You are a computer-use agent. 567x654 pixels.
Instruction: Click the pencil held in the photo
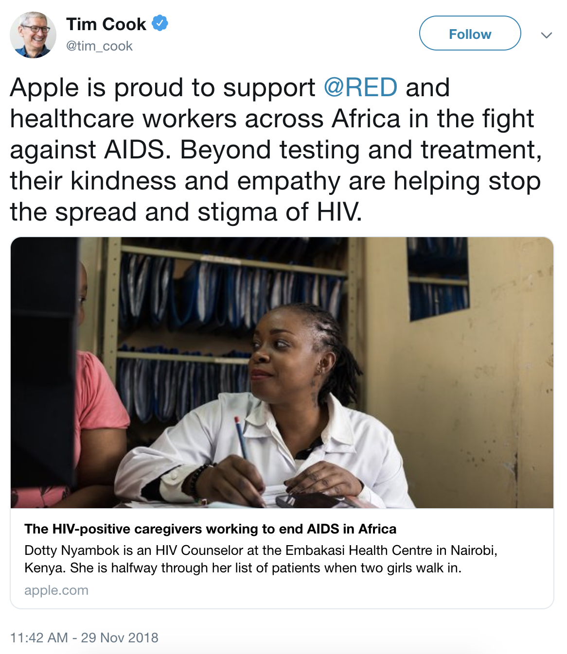pos(242,437)
